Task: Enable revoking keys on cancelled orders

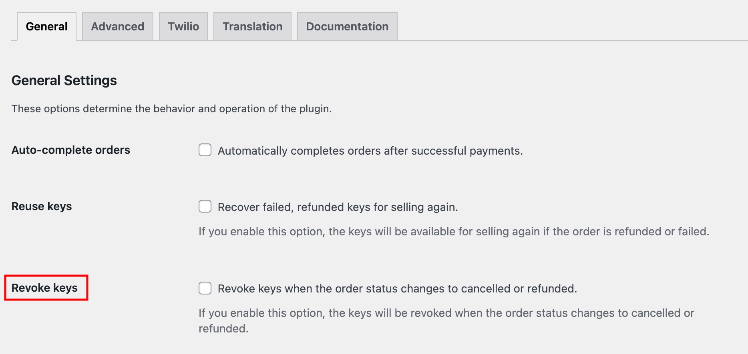Action: click(x=205, y=288)
